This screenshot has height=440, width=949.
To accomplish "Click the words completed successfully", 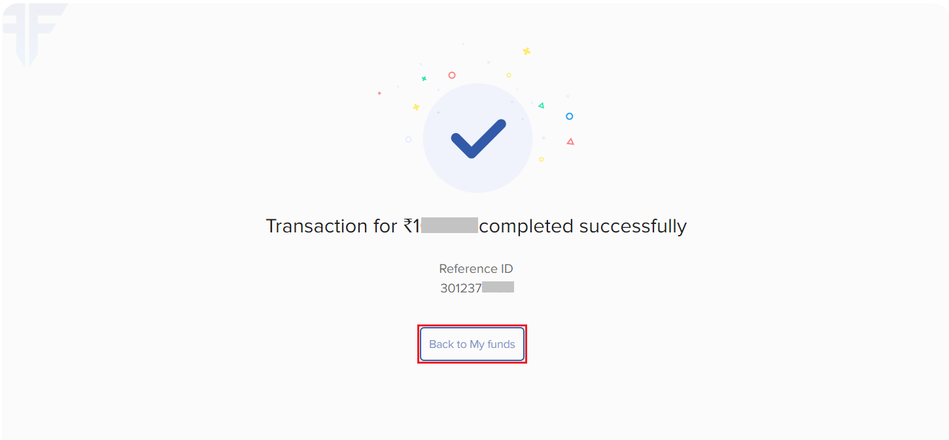I will click(583, 227).
